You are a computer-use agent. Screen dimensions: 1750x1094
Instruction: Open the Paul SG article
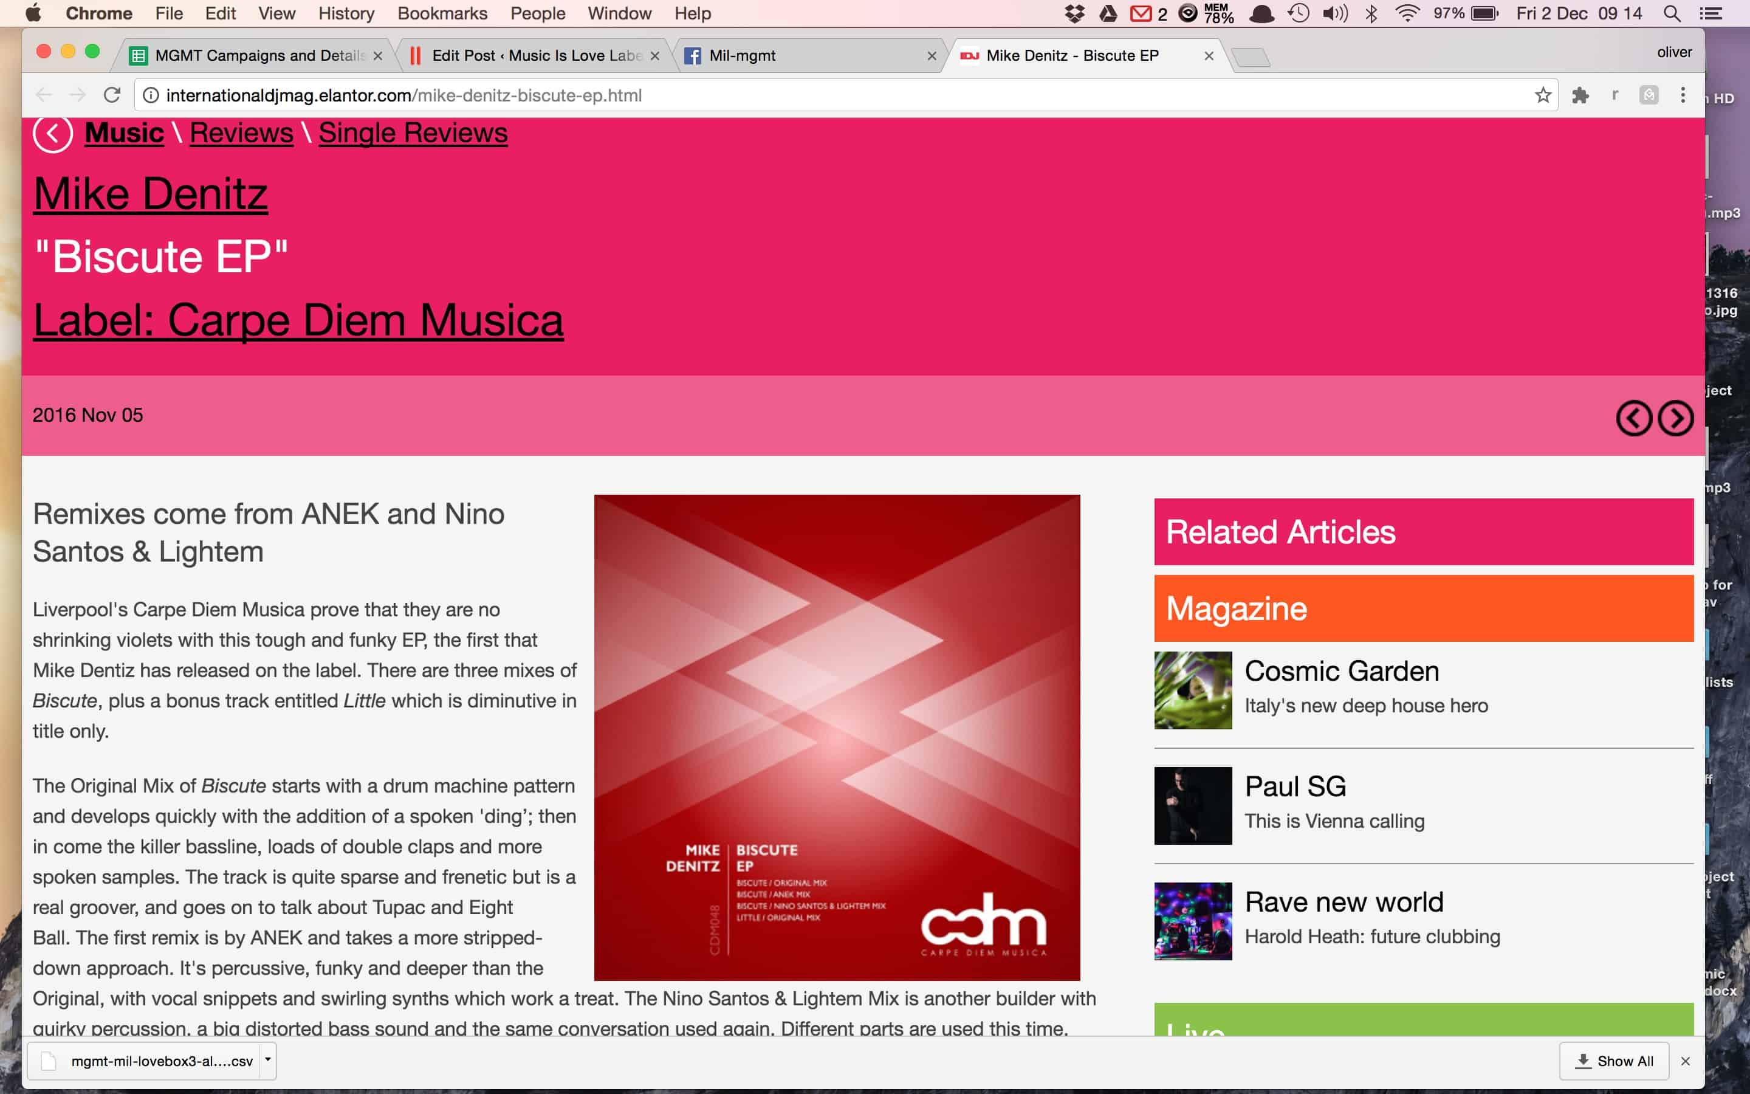point(1295,786)
